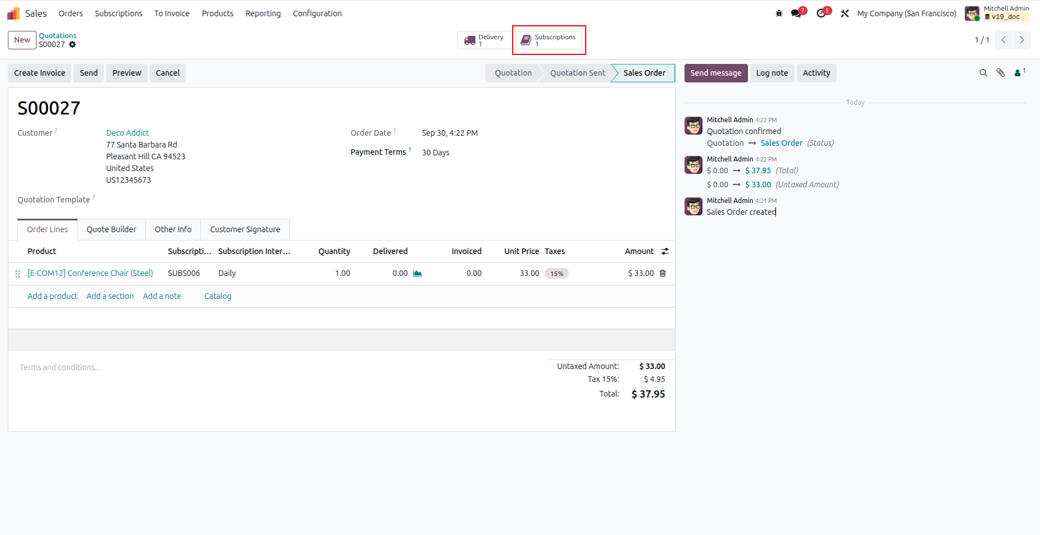Open the debug bug icon

click(779, 13)
